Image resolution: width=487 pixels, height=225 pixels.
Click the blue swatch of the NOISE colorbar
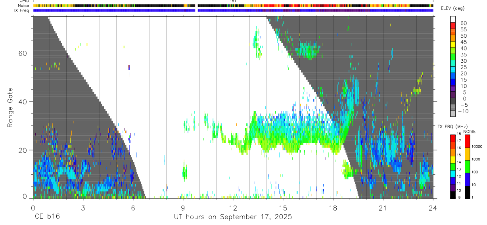[467, 179]
